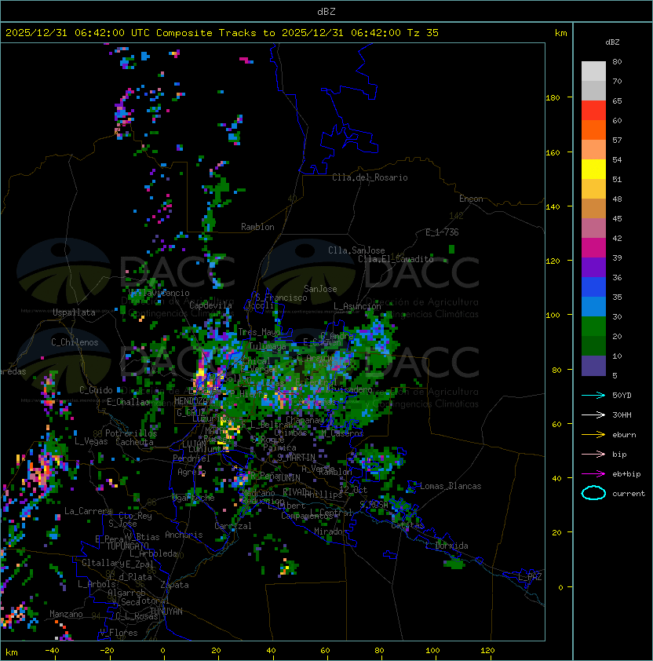Image resolution: width=653 pixels, height=661 pixels.
Task: Select the red swatch between 65 and 60
Action: (593, 111)
